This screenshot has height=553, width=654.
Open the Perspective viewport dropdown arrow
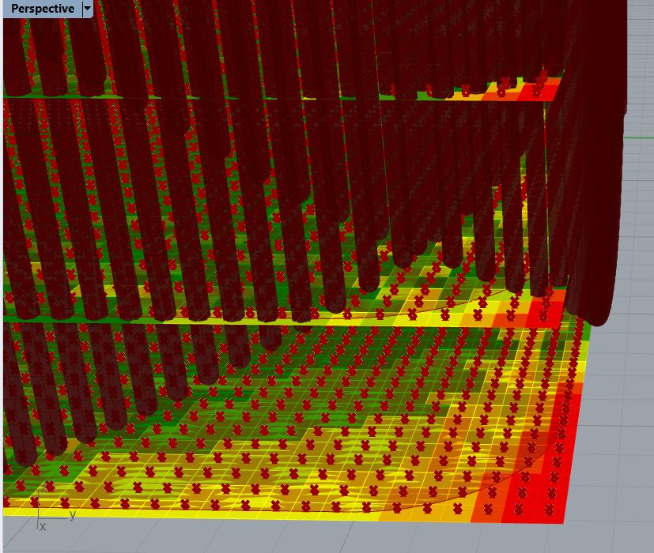tap(88, 9)
